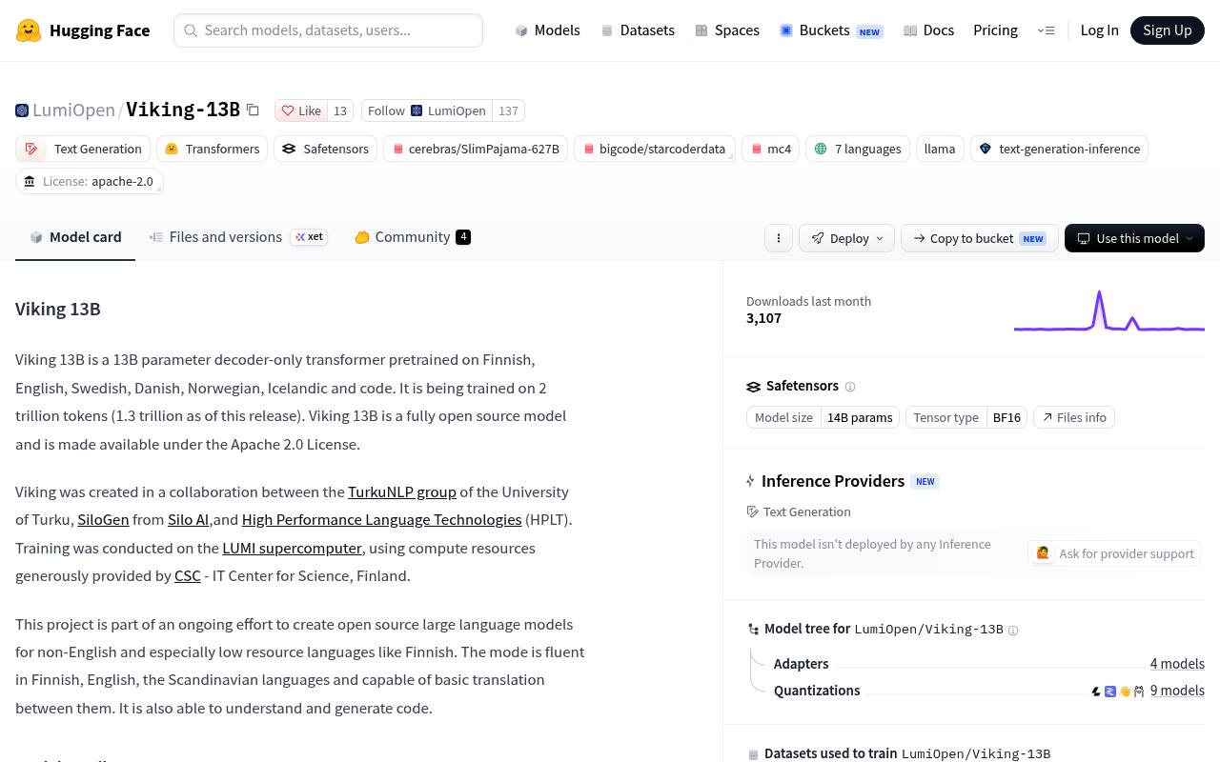Go to the Models page
Image resolution: width=1220 pixels, height=762 pixels.
[x=547, y=30]
